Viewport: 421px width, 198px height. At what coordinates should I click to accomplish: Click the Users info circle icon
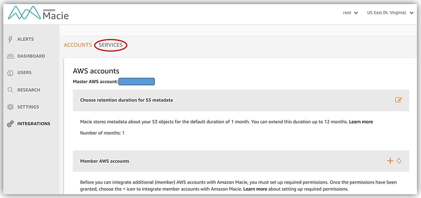coord(10,73)
